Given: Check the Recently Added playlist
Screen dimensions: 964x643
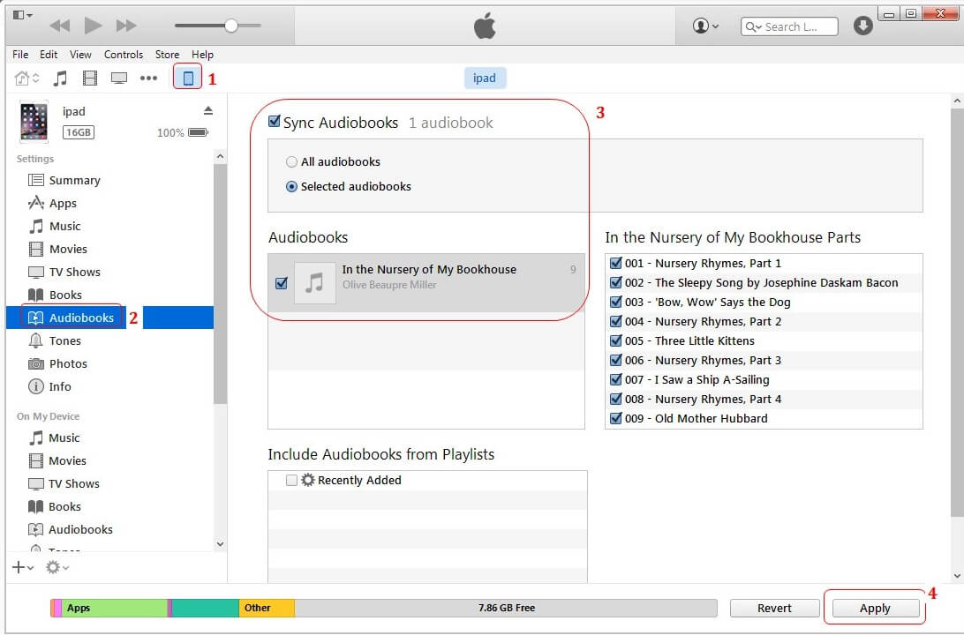Looking at the screenshot, I should click(x=291, y=480).
